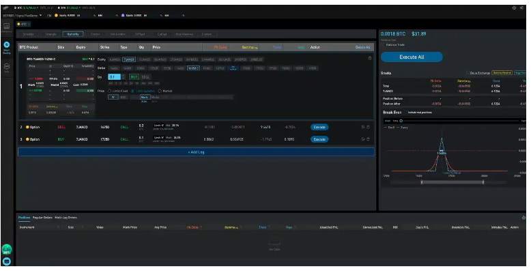Click the Delete All link
This screenshot has width=531, height=271.
[x=362, y=47]
